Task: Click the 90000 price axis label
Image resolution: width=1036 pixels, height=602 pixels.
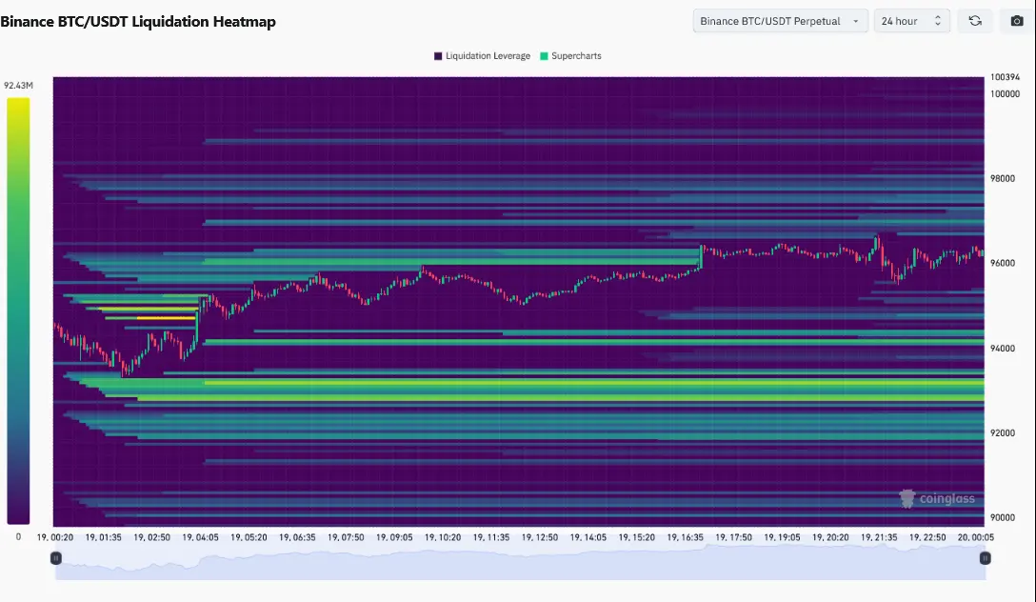Action: [1003, 517]
